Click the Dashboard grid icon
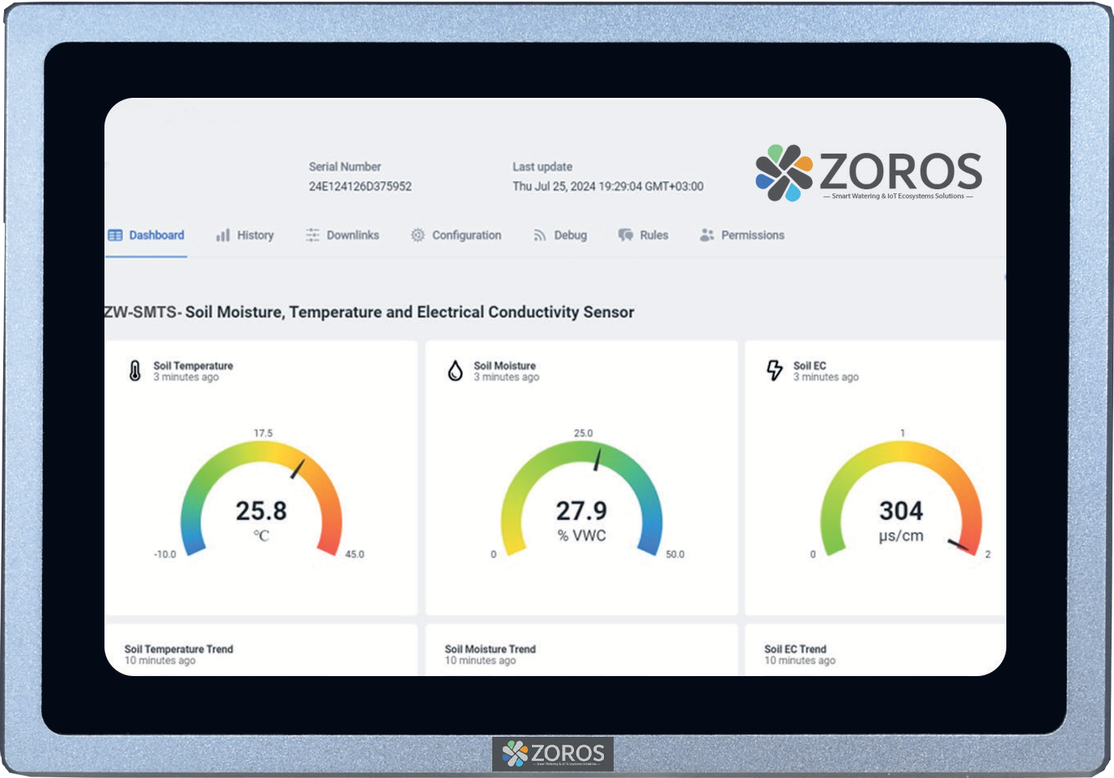 (113, 235)
